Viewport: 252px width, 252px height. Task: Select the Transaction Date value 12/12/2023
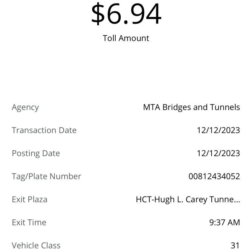[218, 130]
